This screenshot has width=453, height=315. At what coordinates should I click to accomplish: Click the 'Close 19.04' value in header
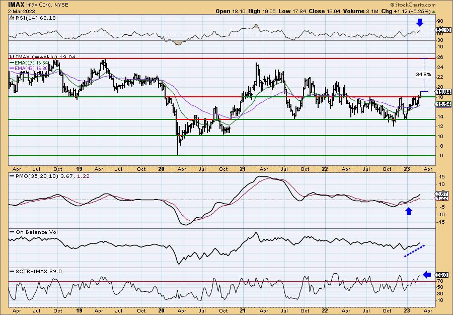click(325, 11)
